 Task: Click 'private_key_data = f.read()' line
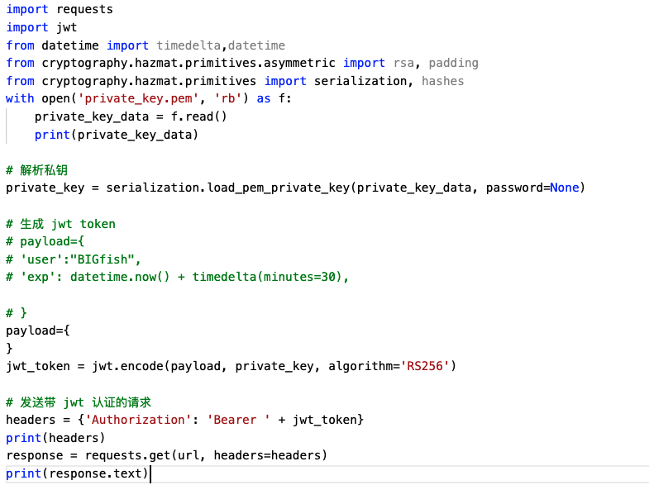click(x=131, y=116)
